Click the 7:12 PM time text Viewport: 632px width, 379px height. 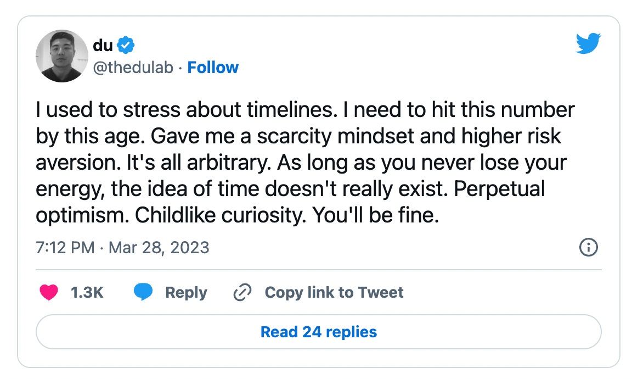click(65, 247)
